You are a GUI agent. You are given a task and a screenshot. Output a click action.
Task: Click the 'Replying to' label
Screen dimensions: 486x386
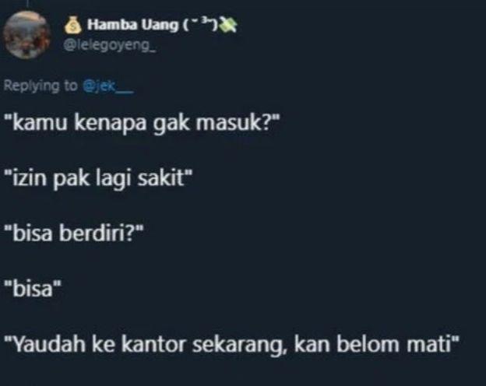40,86
